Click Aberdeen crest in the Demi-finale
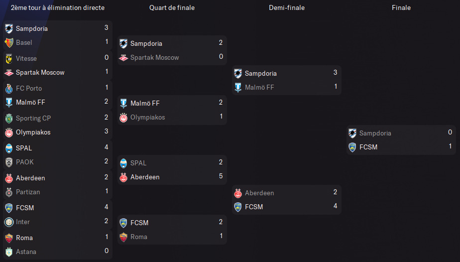 pos(238,193)
